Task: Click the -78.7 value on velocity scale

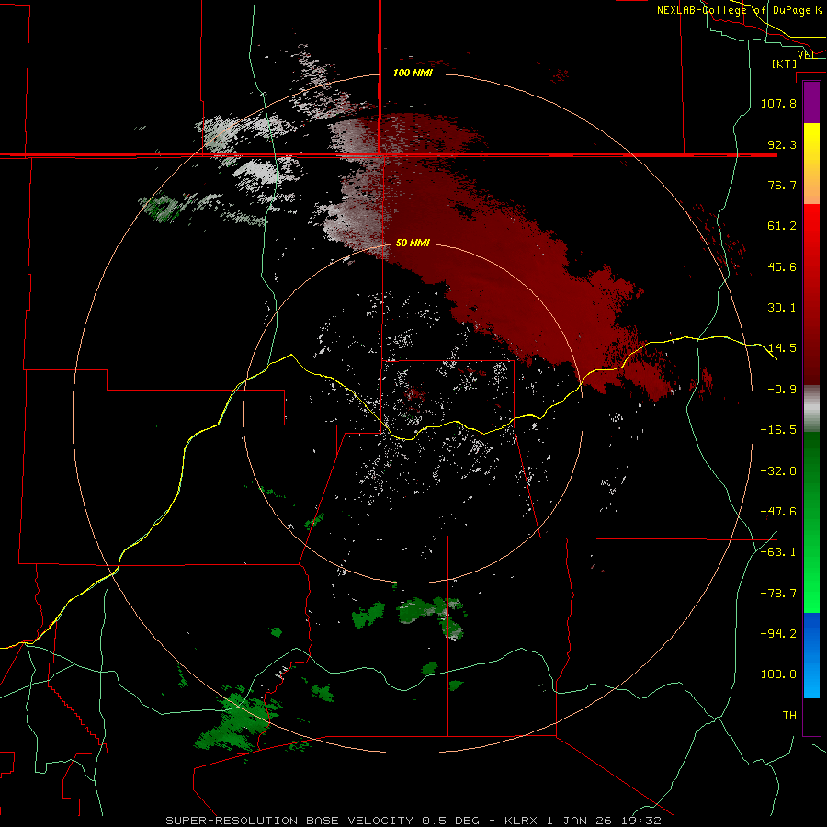Action: [778, 594]
